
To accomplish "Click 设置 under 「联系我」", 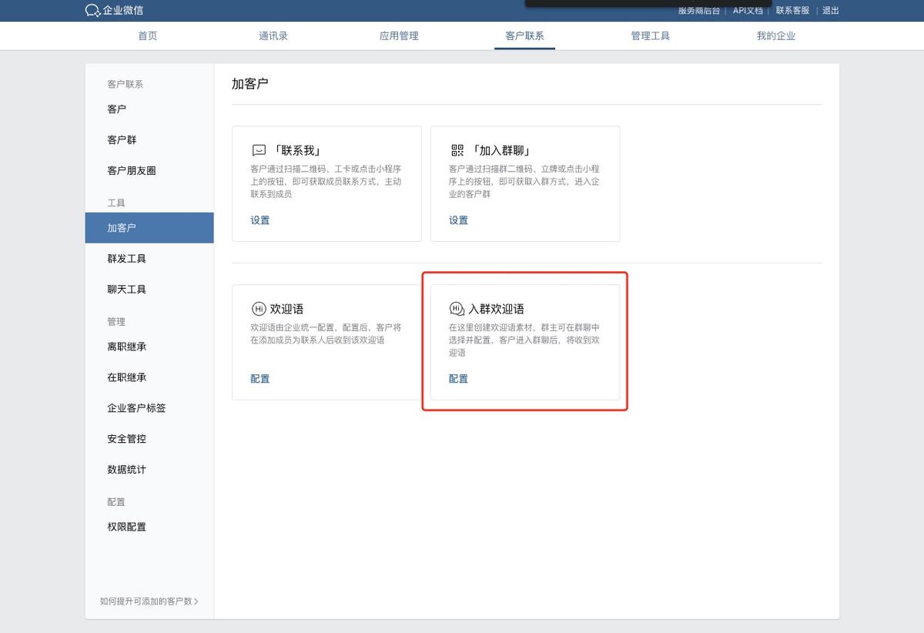I will (x=259, y=219).
